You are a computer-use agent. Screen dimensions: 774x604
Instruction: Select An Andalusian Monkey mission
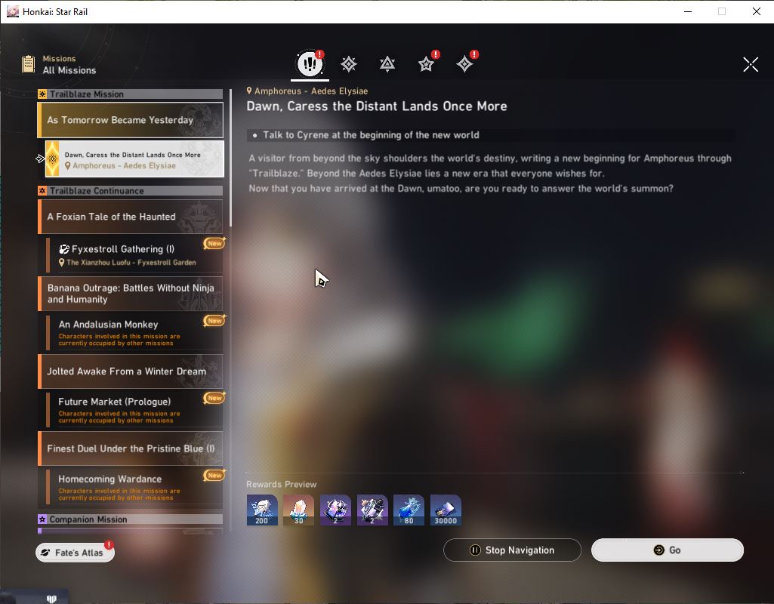click(134, 332)
